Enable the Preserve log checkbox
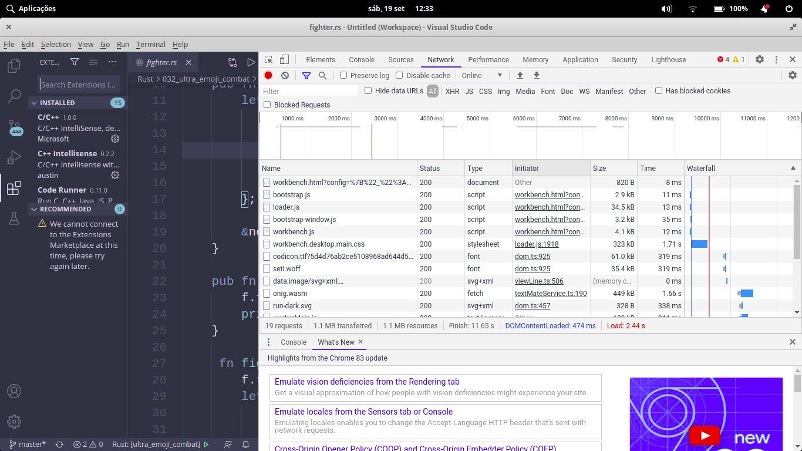Screen dimensions: 802x451 [344, 75]
